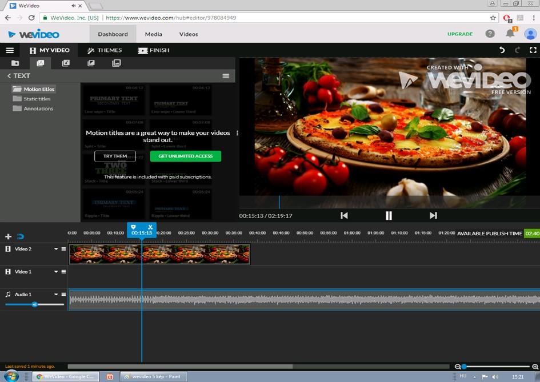Click the UPGRADE link

460,34
